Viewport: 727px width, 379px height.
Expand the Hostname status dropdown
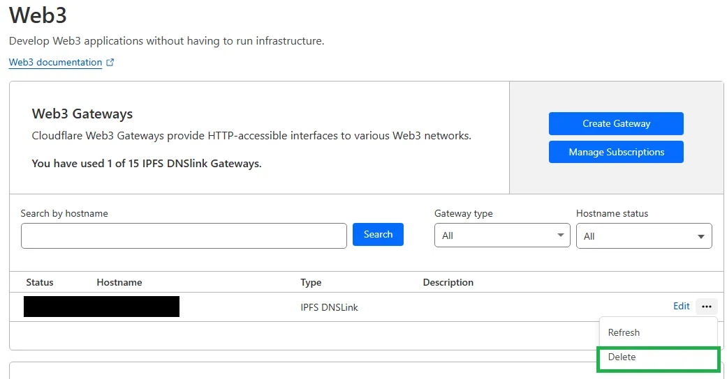tap(644, 236)
